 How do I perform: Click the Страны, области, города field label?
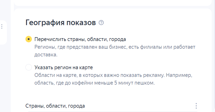55,106
